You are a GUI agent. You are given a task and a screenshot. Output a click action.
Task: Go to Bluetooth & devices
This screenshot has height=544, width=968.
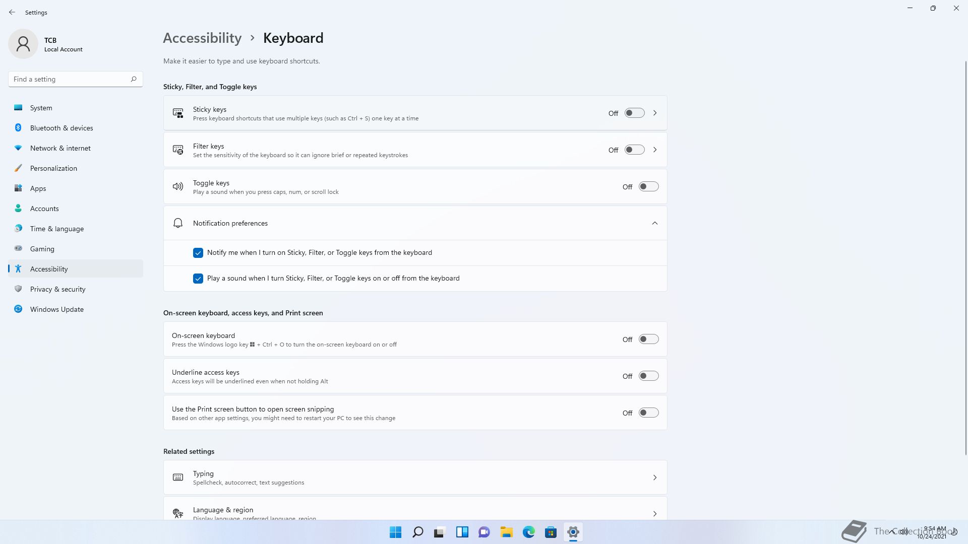(62, 128)
